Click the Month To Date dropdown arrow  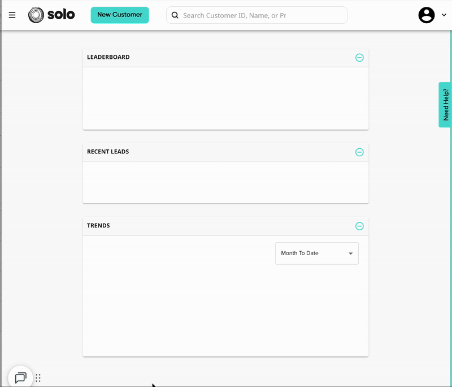350,253
